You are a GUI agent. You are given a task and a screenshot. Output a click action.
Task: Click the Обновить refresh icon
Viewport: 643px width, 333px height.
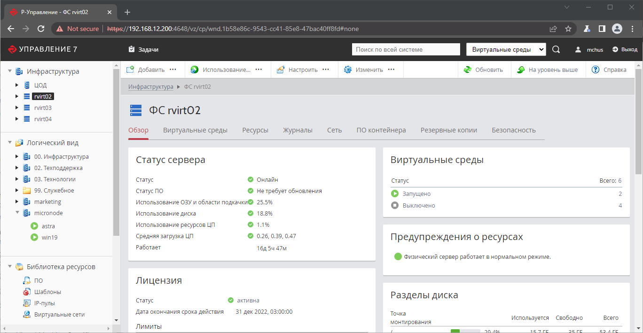click(x=468, y=70)
